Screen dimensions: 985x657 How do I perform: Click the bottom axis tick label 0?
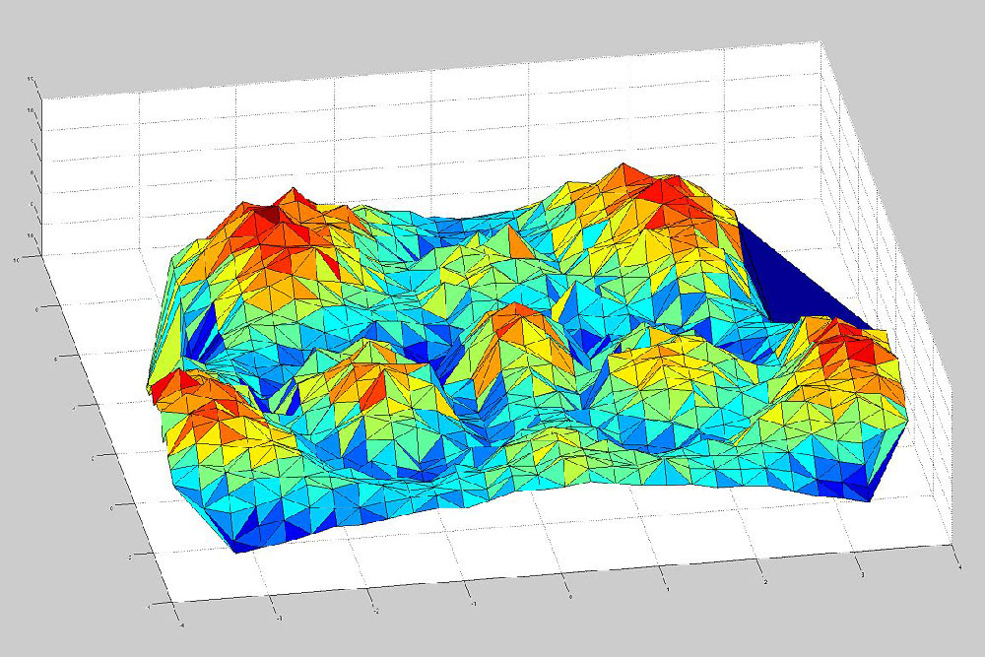pyautogui.click(x=570, y=597)
